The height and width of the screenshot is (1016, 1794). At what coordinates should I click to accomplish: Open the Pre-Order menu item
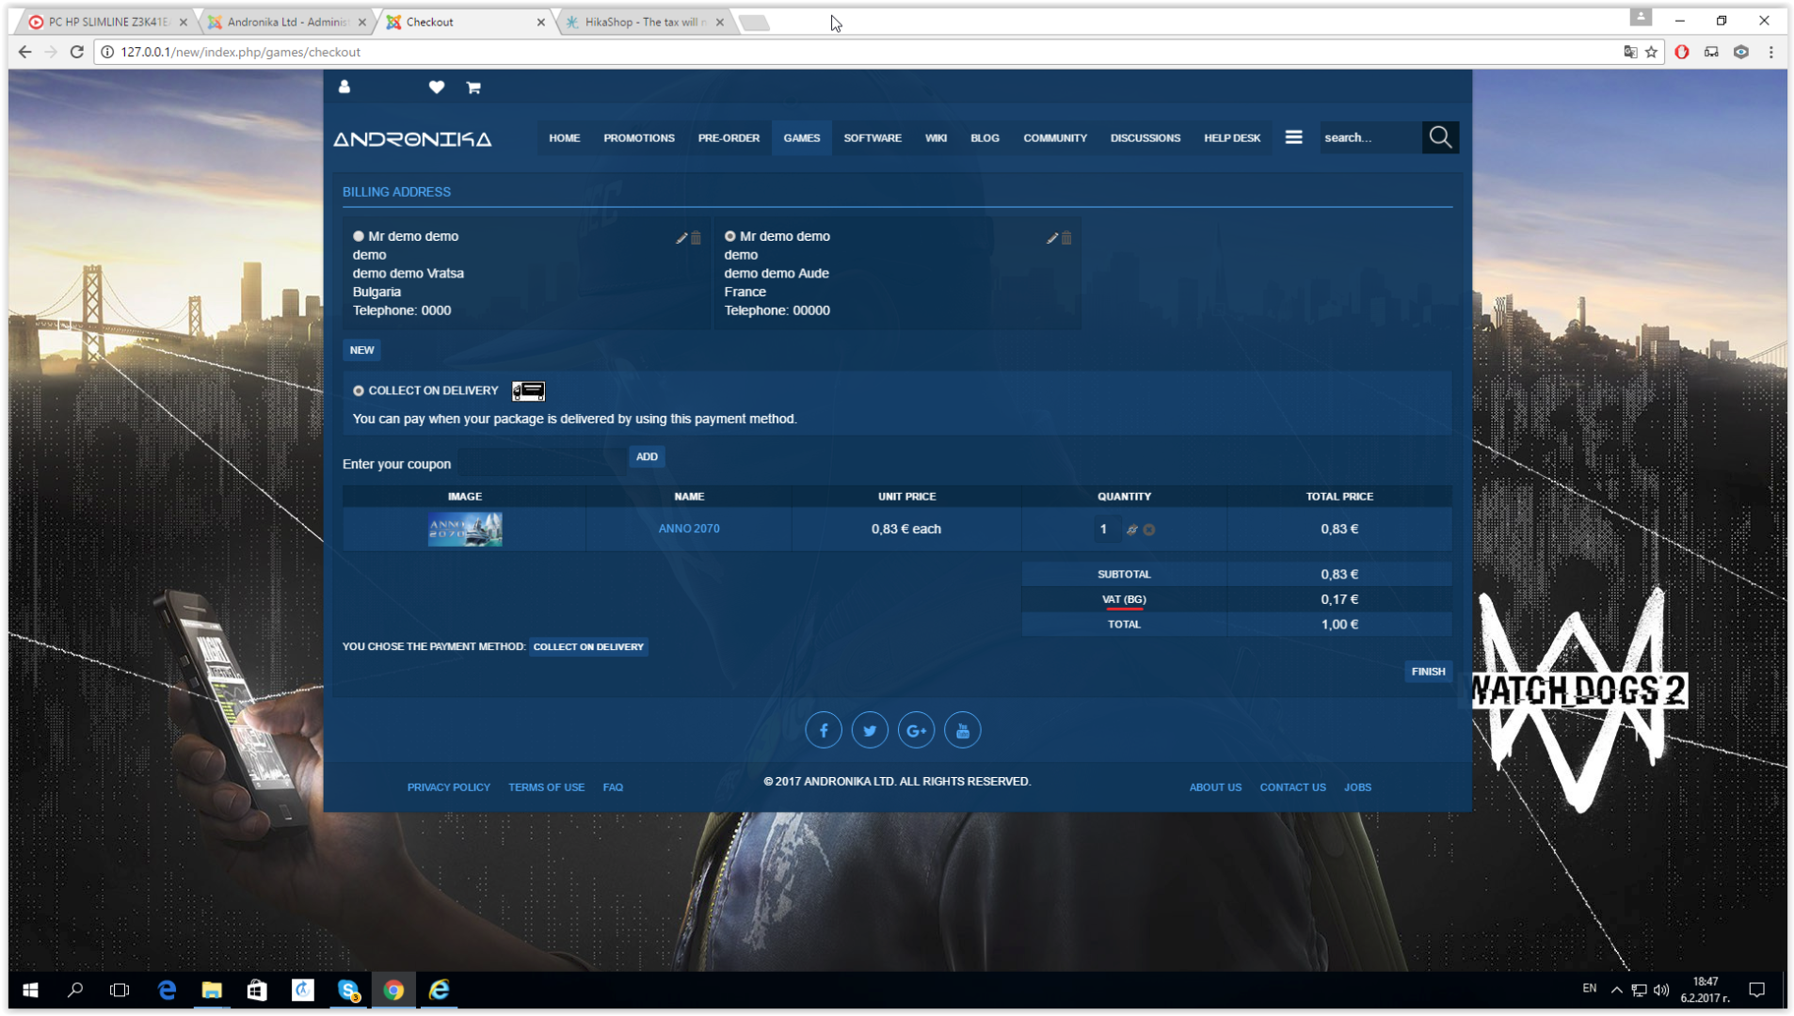pos(729,138)
